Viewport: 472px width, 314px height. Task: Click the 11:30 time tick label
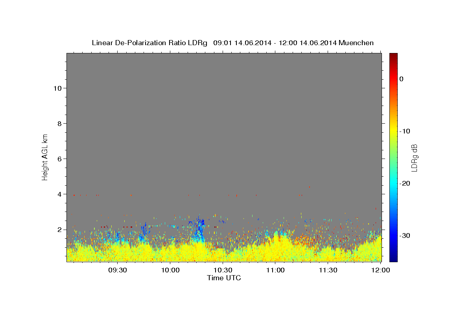pyautogui.click(x=328, y=270)
